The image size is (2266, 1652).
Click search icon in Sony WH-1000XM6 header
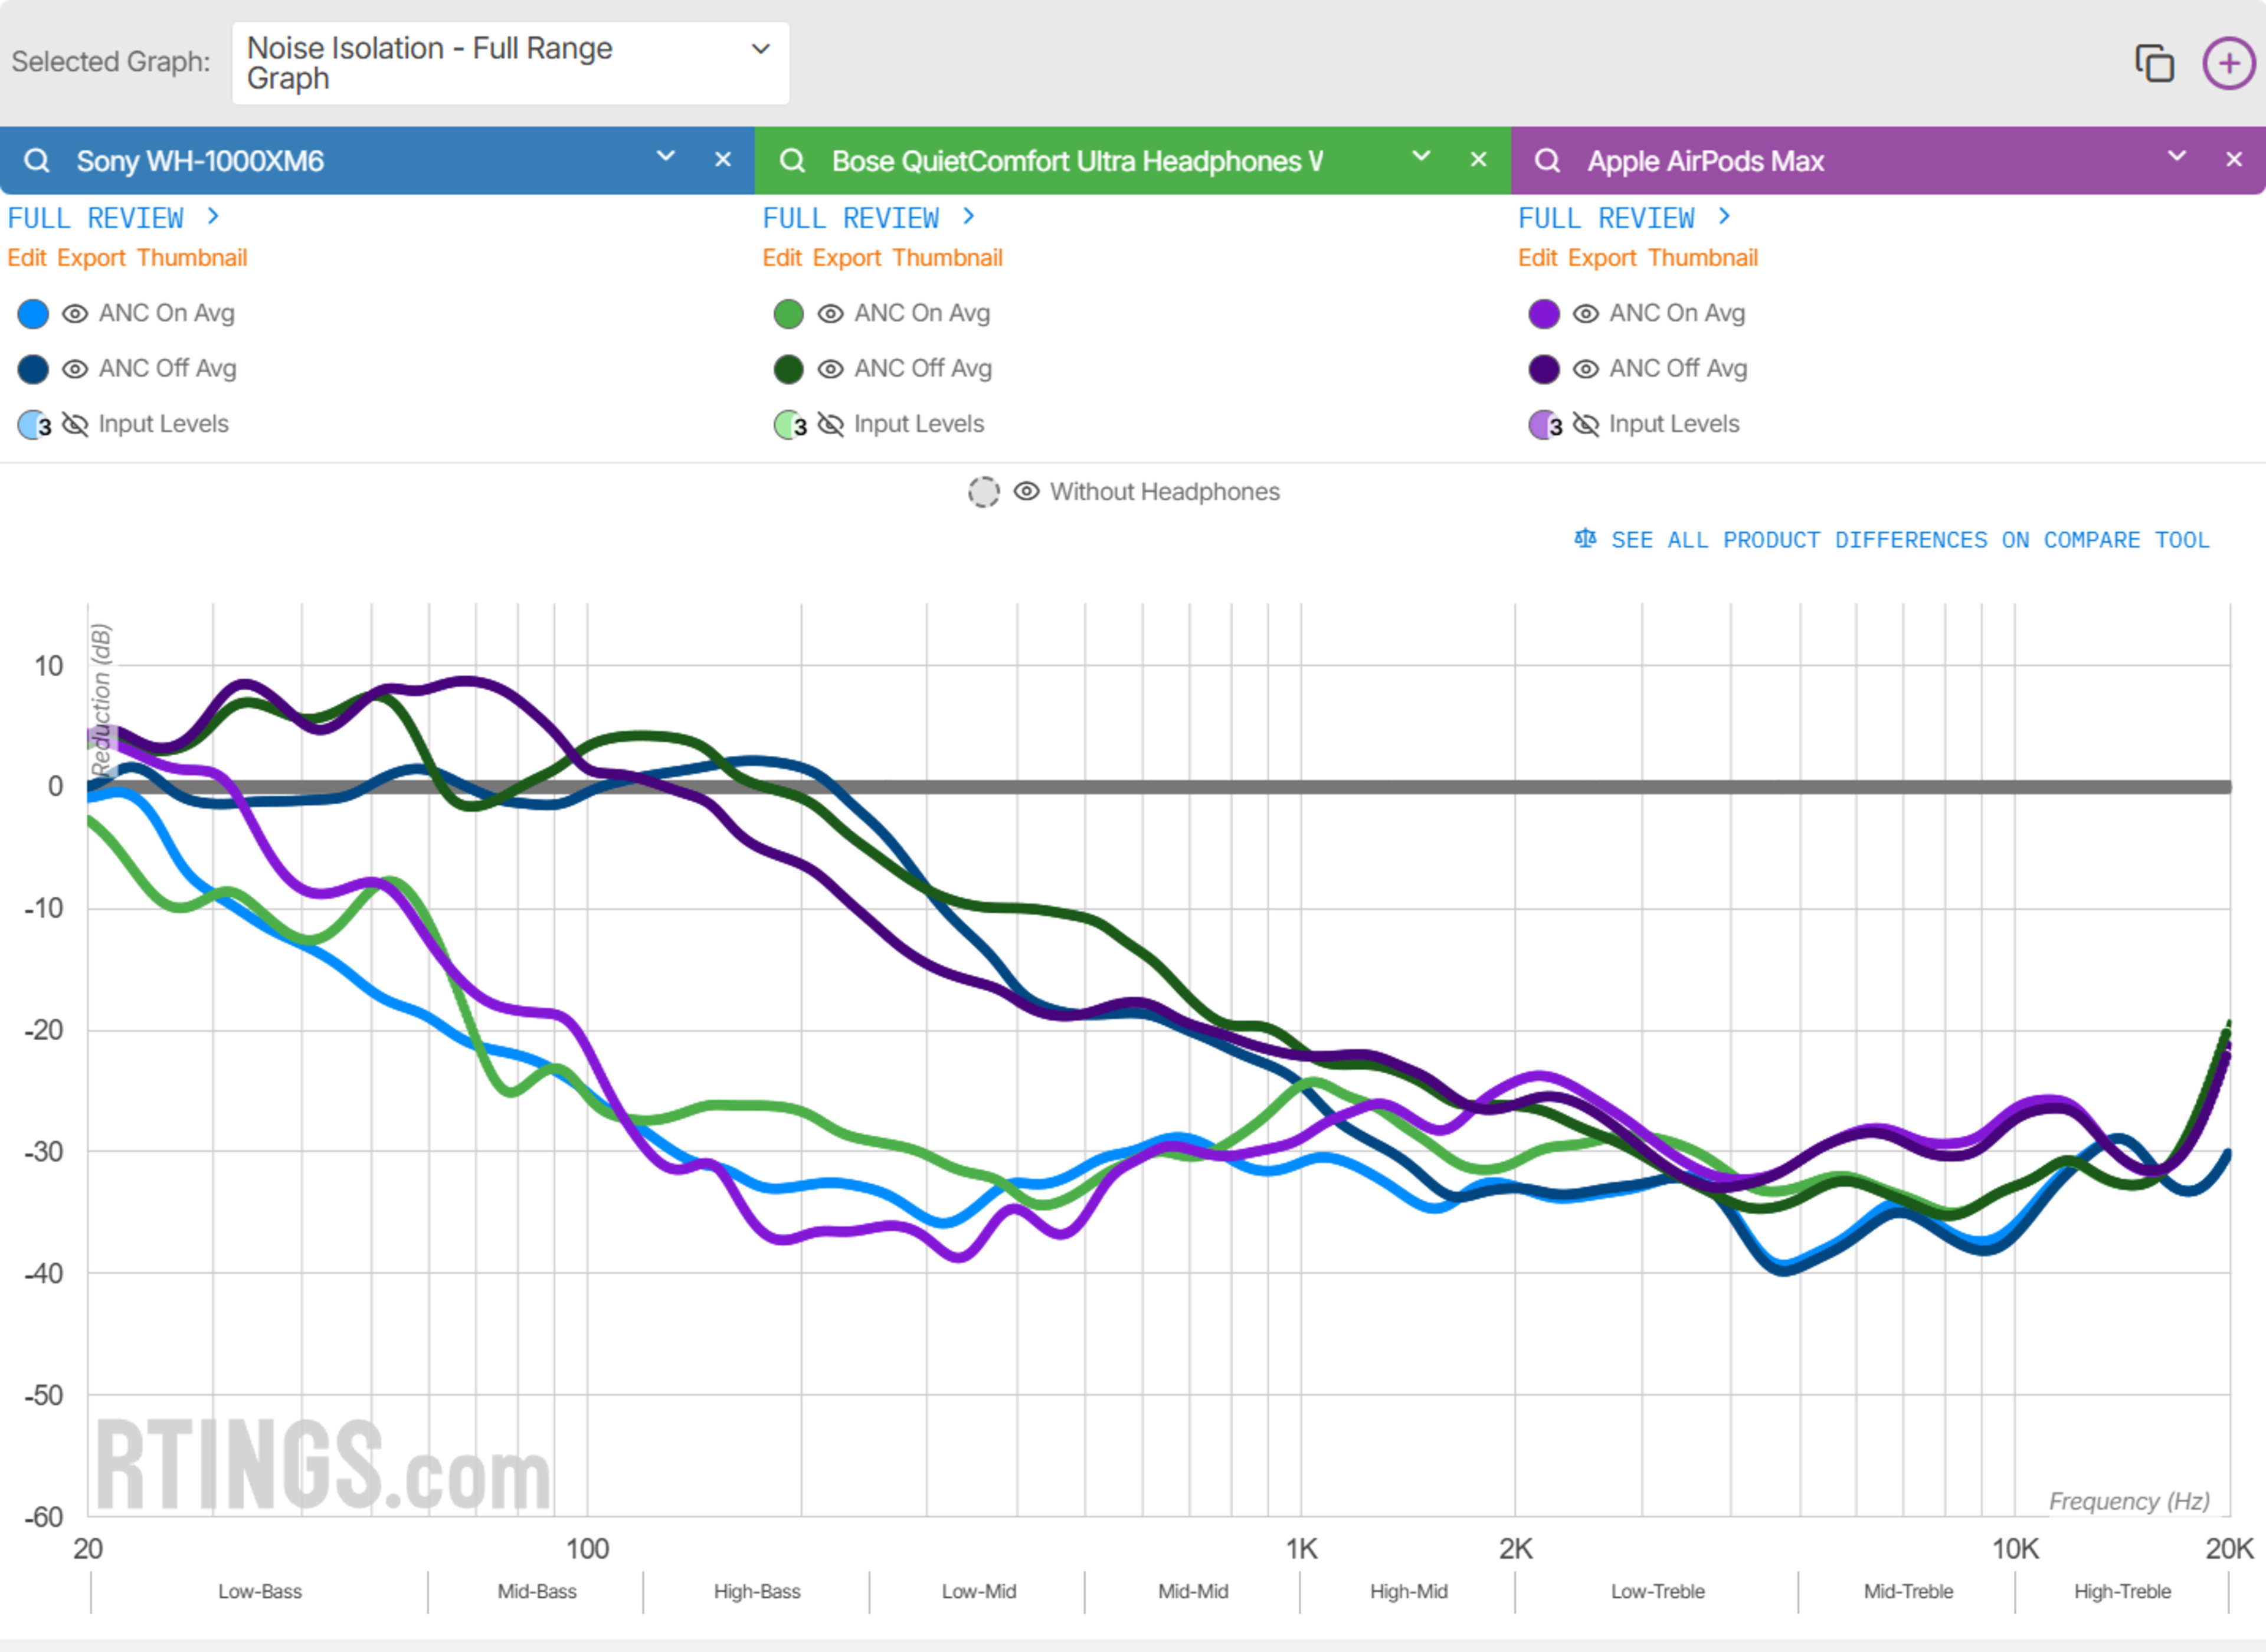[37, 160]
